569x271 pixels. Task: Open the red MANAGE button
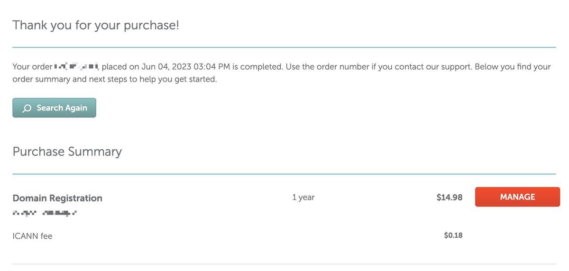(x=517, y=197)
